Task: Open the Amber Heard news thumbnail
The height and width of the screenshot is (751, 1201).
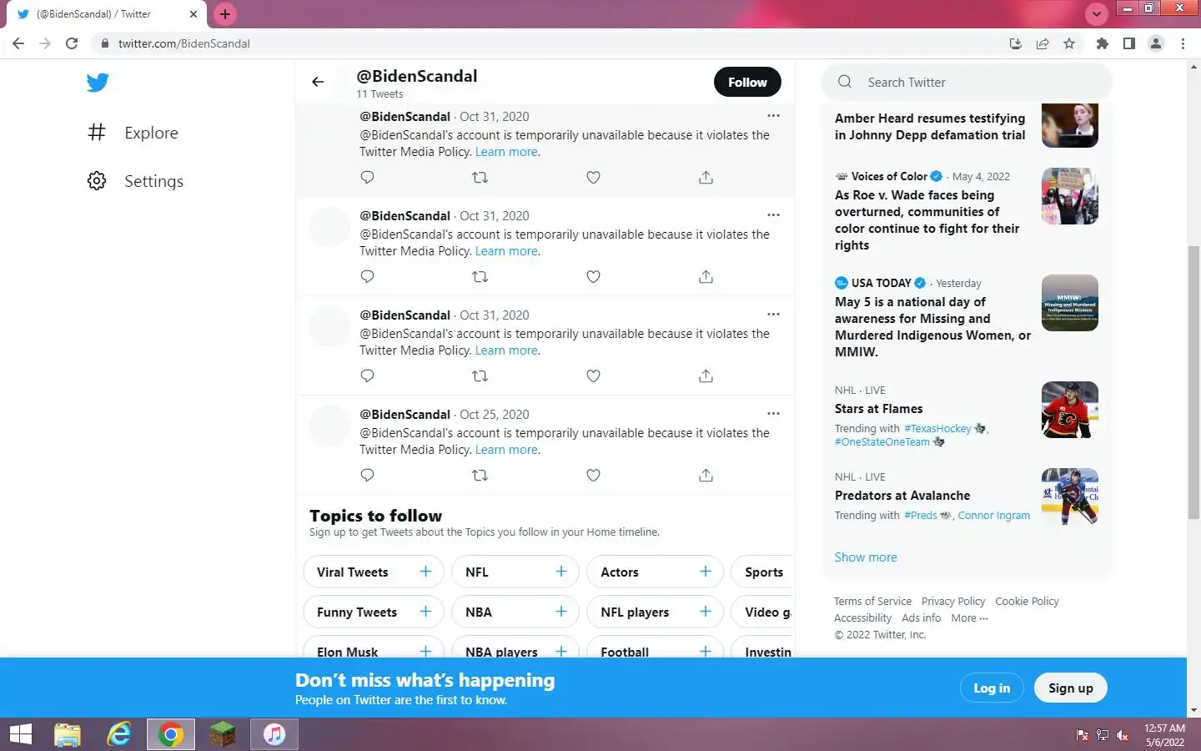Action: [1070, 125]
